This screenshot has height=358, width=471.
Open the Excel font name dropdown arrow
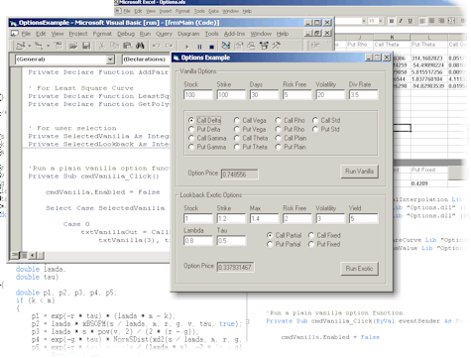(x=363, y=21)
